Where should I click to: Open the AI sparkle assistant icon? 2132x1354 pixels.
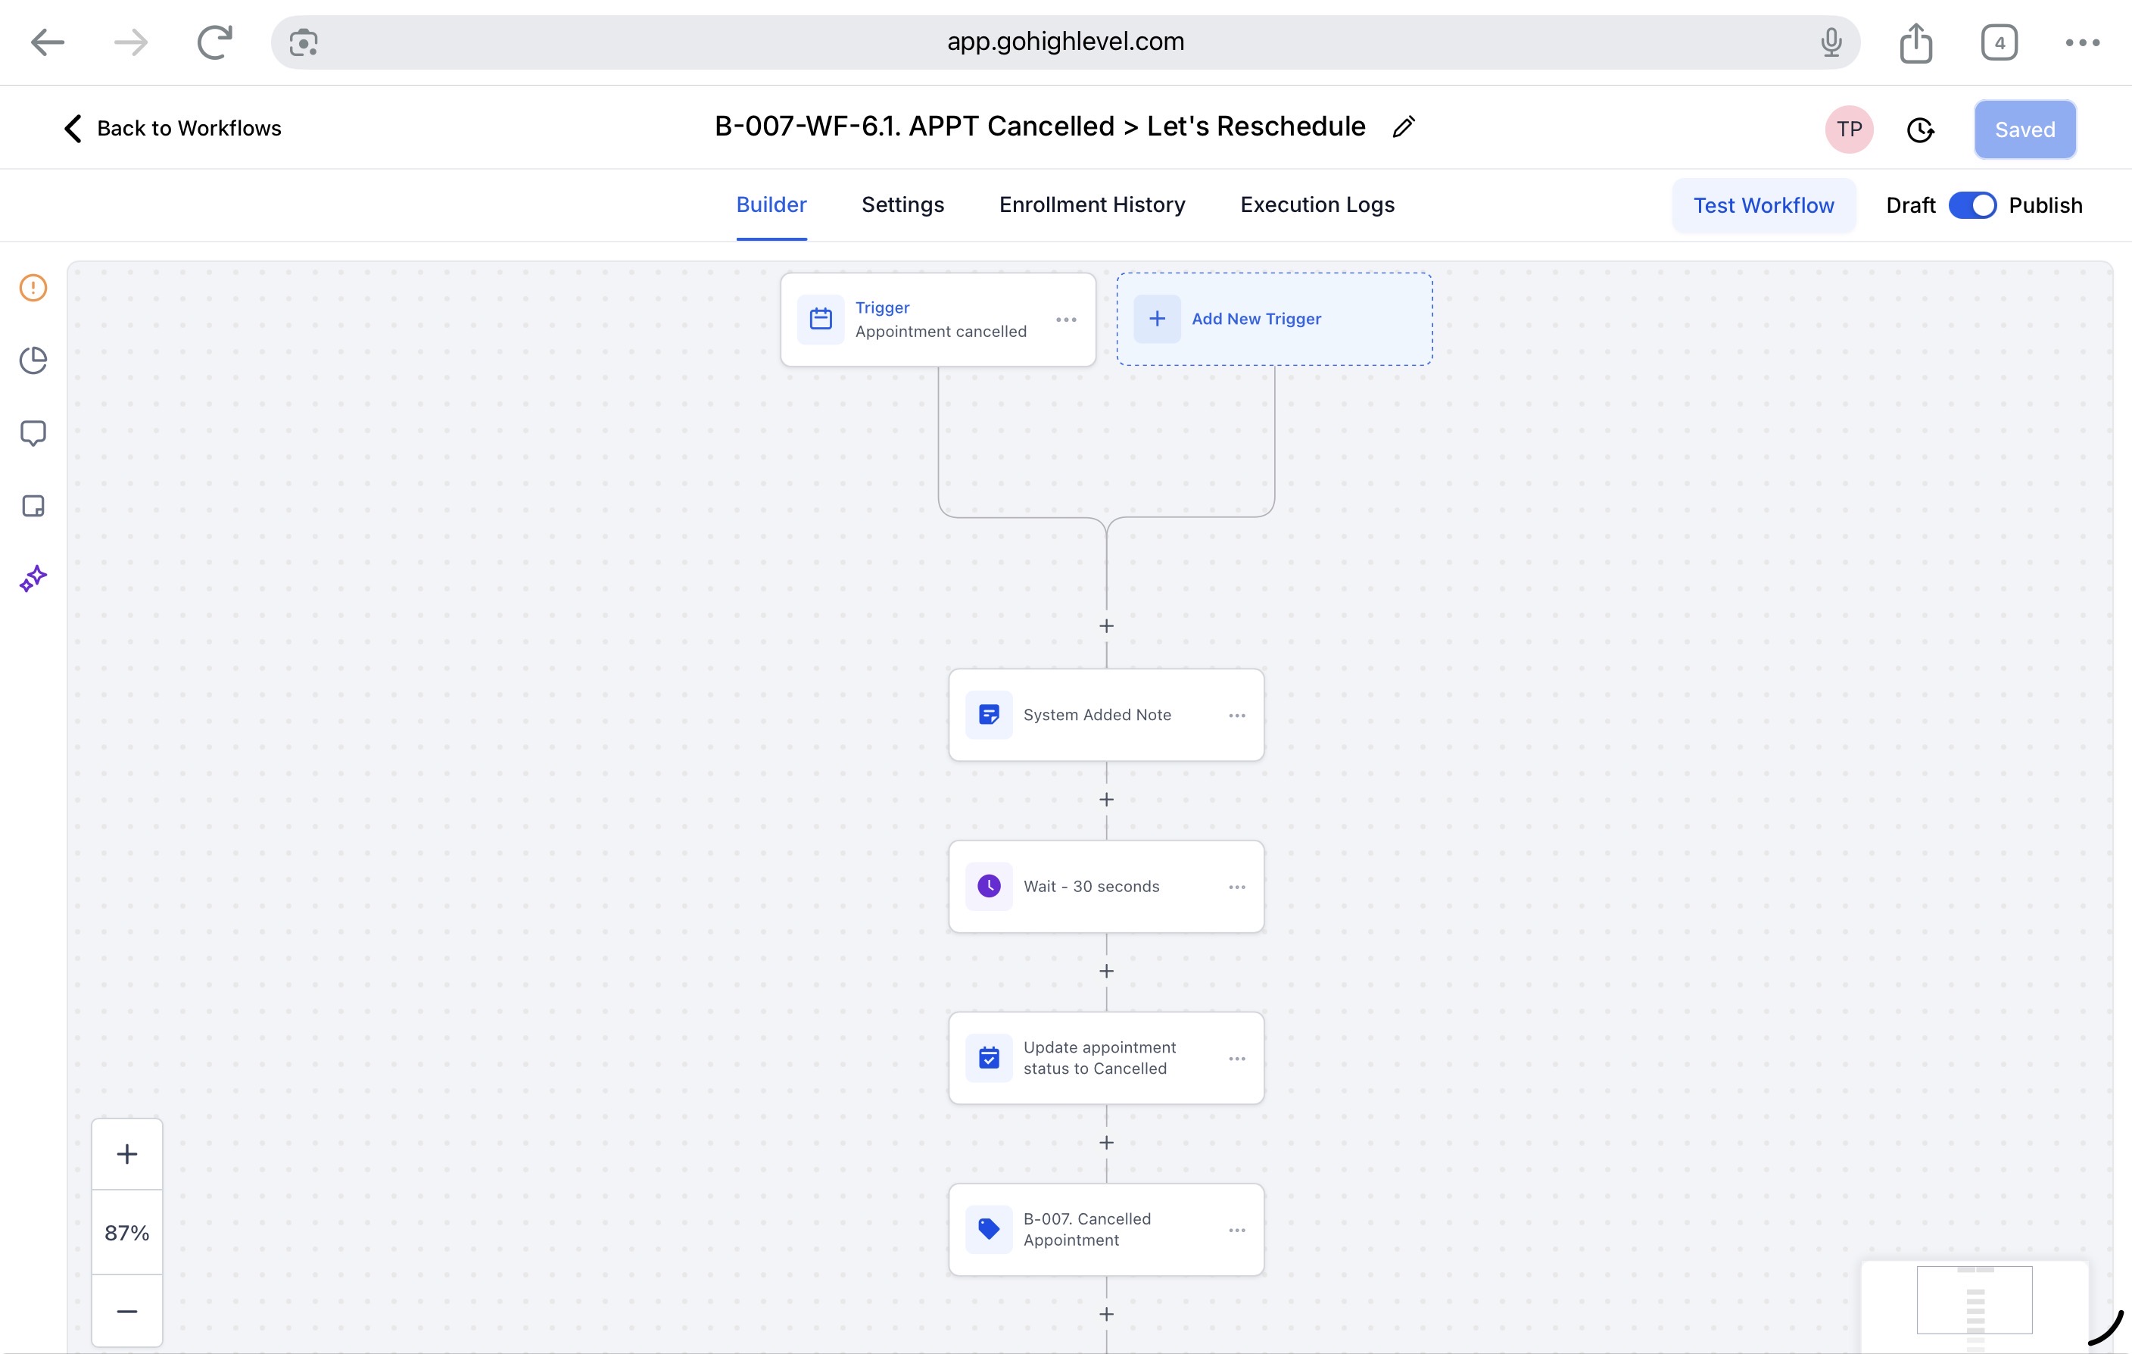pyautogui.click(x=33, y=579)
